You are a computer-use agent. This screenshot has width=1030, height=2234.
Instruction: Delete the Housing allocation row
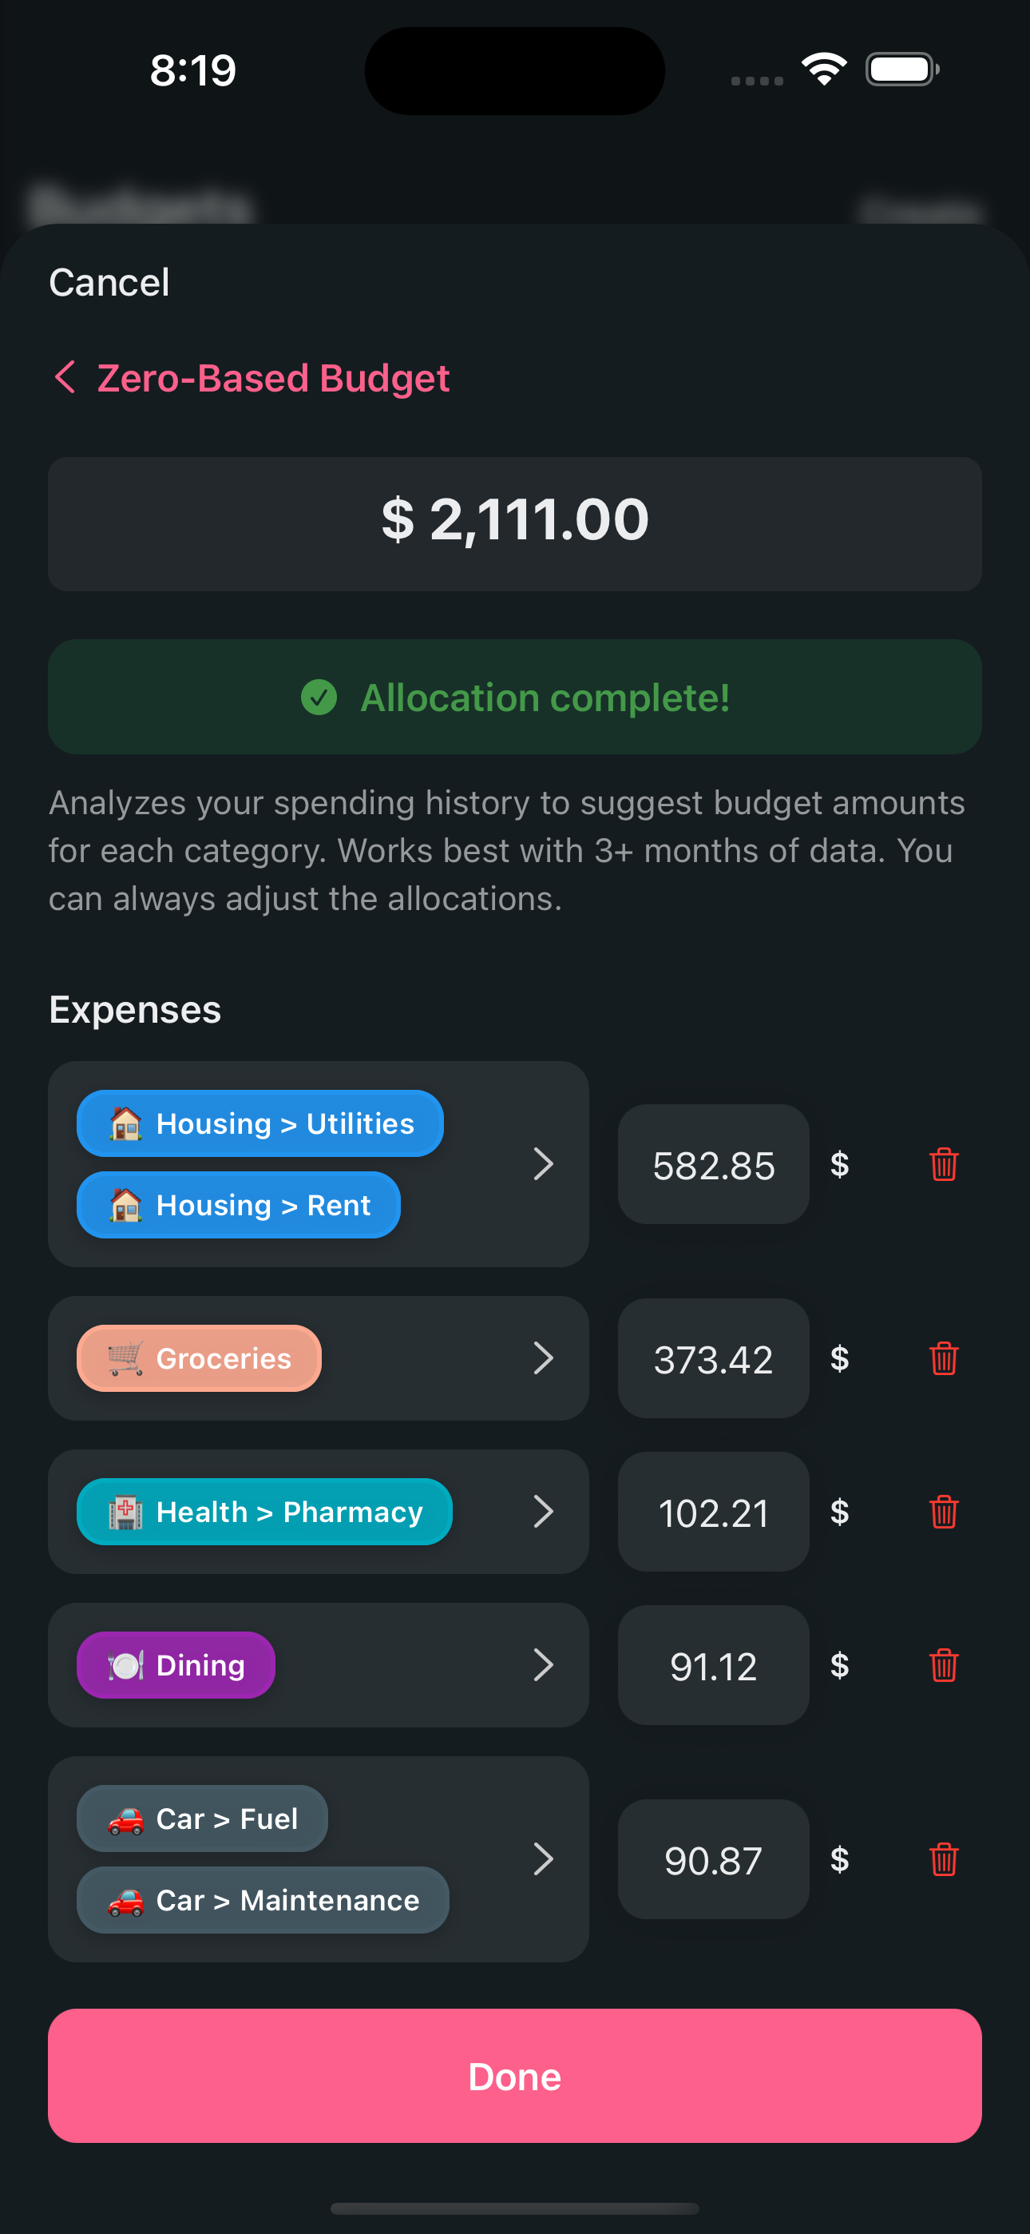[944, 1165]
